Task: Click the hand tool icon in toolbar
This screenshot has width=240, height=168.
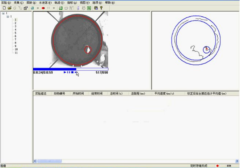Action: (84, 8)
